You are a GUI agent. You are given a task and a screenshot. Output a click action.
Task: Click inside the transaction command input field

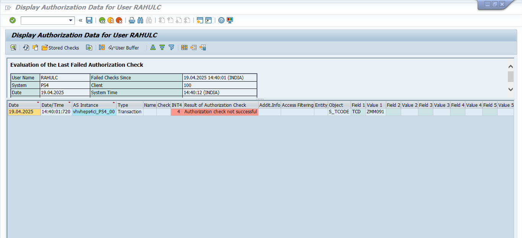[44, 21]
